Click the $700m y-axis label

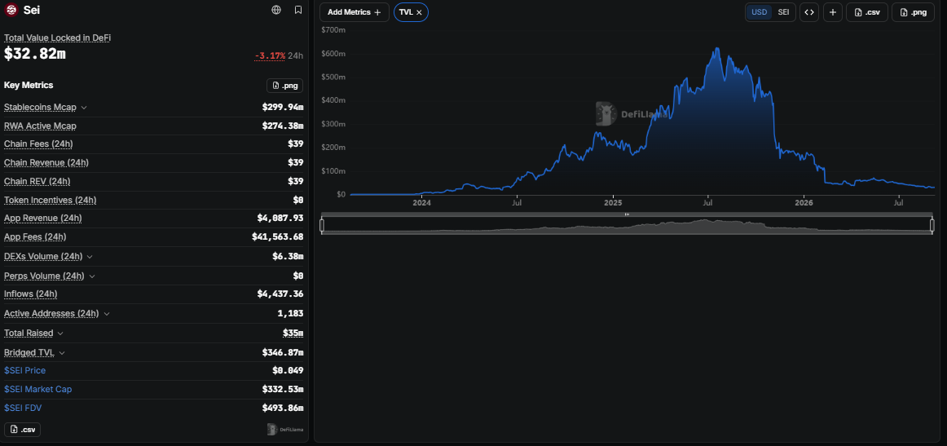coord(333,29)
